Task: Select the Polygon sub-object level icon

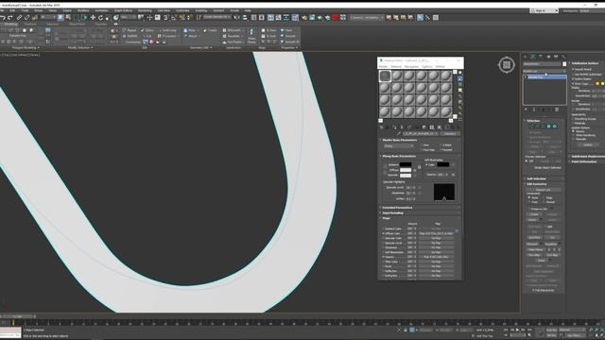Action: click(548, 127)
